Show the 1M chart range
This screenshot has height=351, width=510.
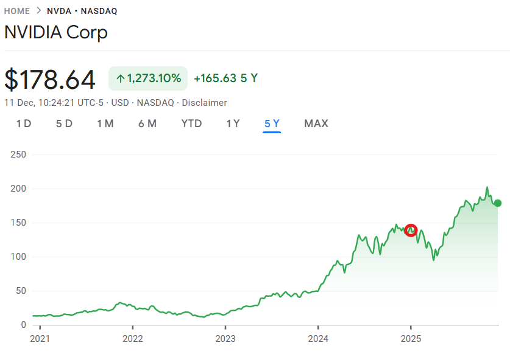[105, 123]
